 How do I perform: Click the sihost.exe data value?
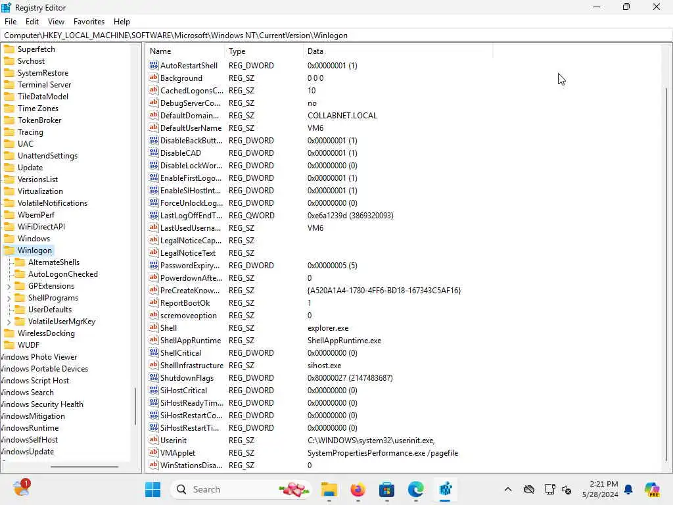coord(324,366)
